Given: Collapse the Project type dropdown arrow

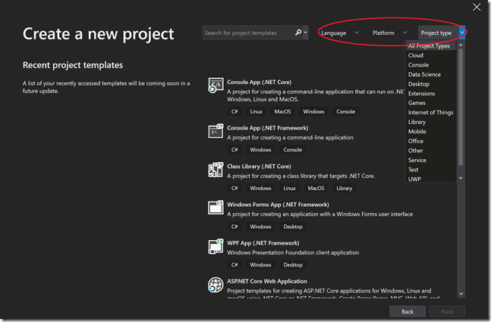Looking at the screenshot, I should tap(462, 33).
